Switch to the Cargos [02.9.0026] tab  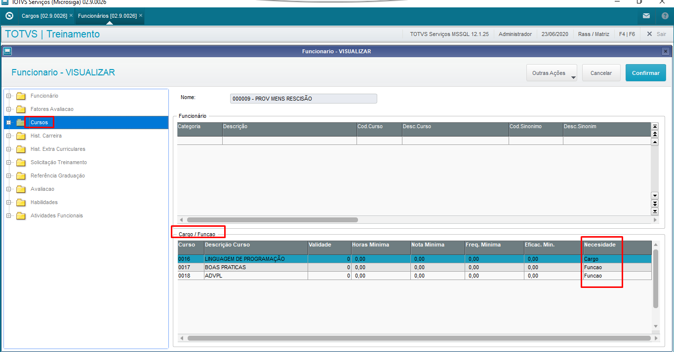(44, 16)
